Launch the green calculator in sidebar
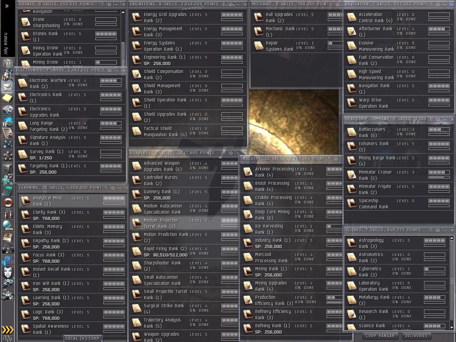This screenshot has height=342, width=456. coord(8,191)
